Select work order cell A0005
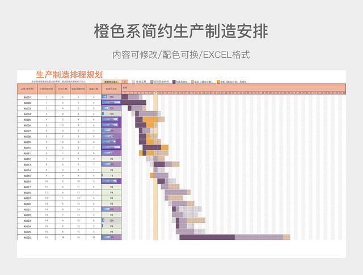 coord(27,120)
